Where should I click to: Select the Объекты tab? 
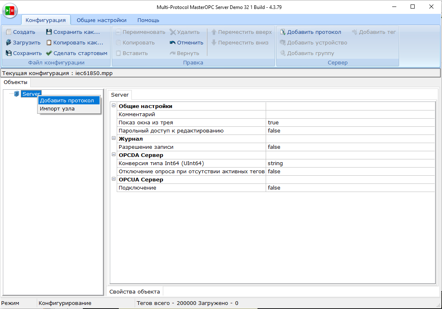(x=16, y=82)
